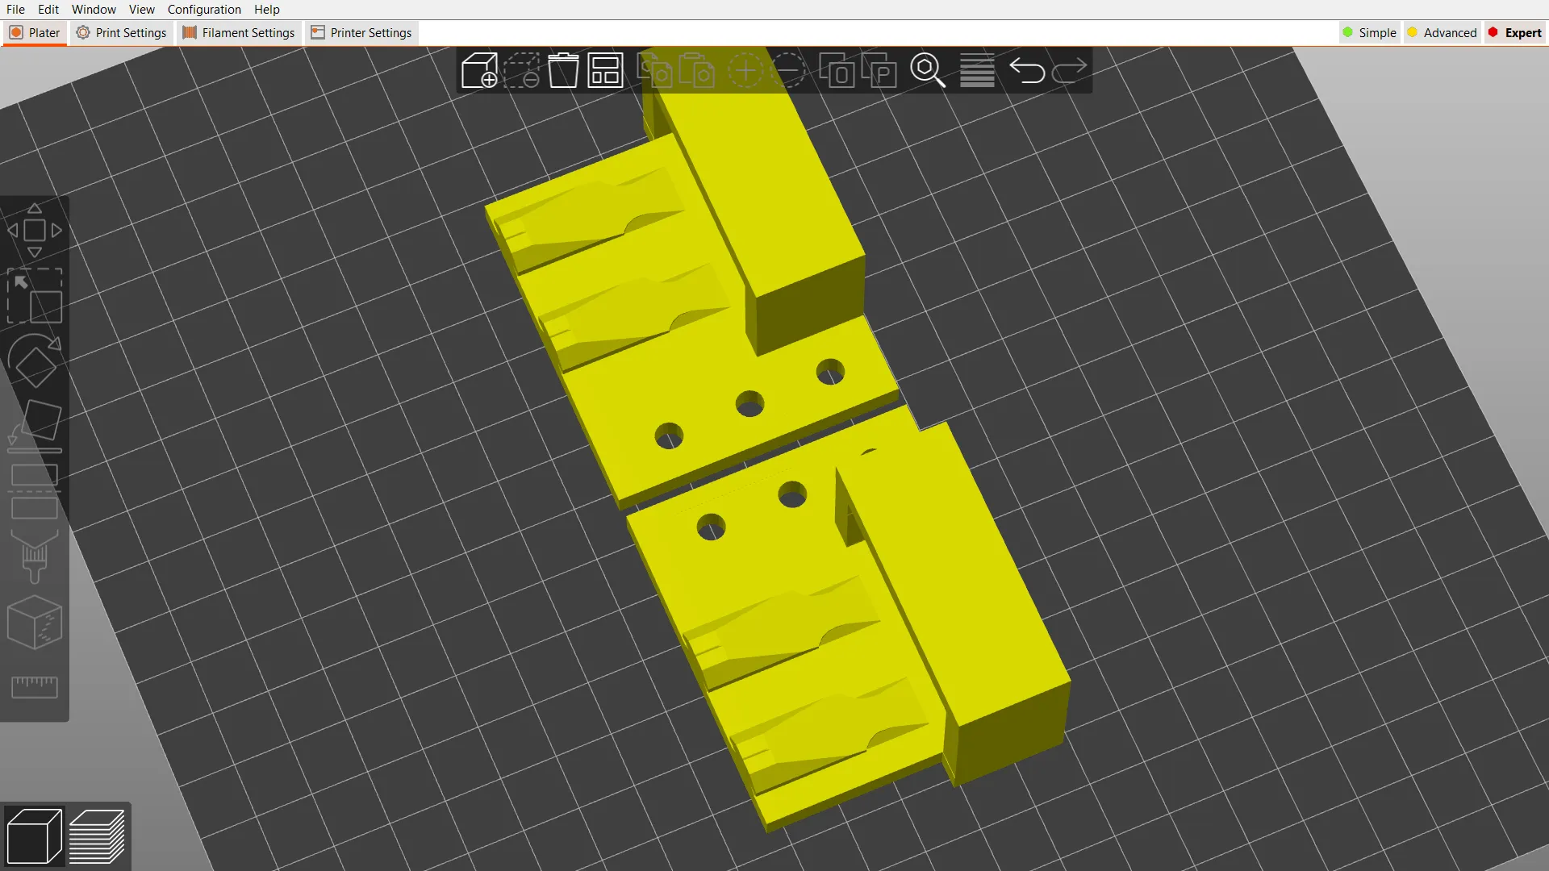Open the sliced layers preview icon
Image resolution: width=1549 pixels, height=871 pixels.
98,836
